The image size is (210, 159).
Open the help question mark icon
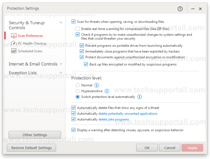click(x=180, y=9)
